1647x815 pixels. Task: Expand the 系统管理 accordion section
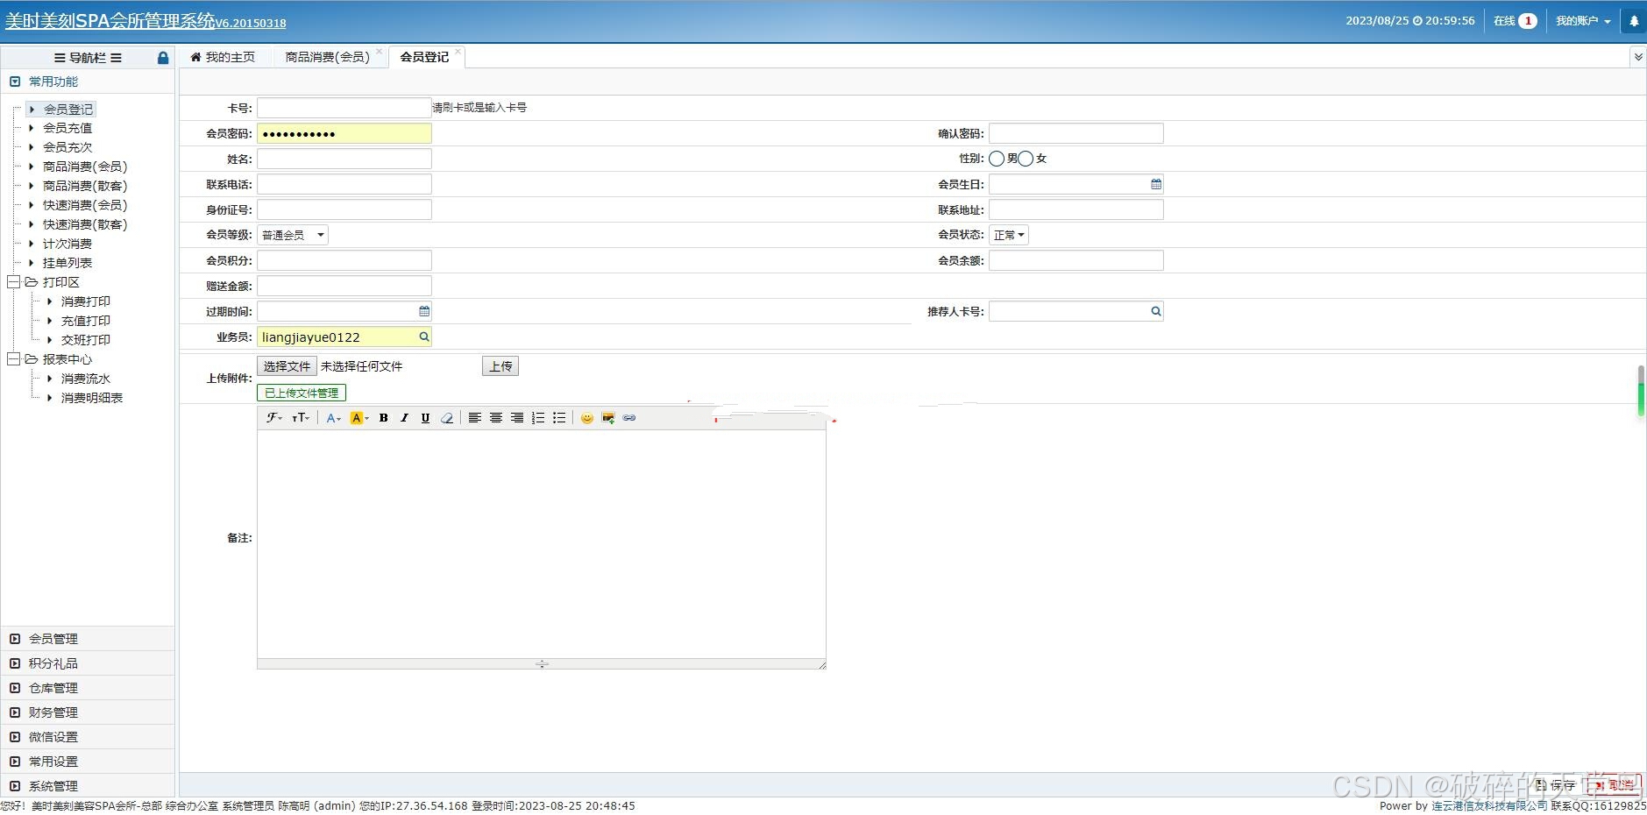88,786
